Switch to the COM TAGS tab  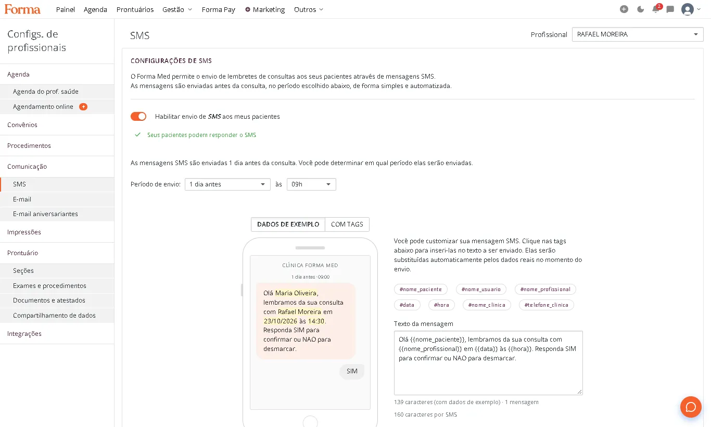(x=347, y=224)
